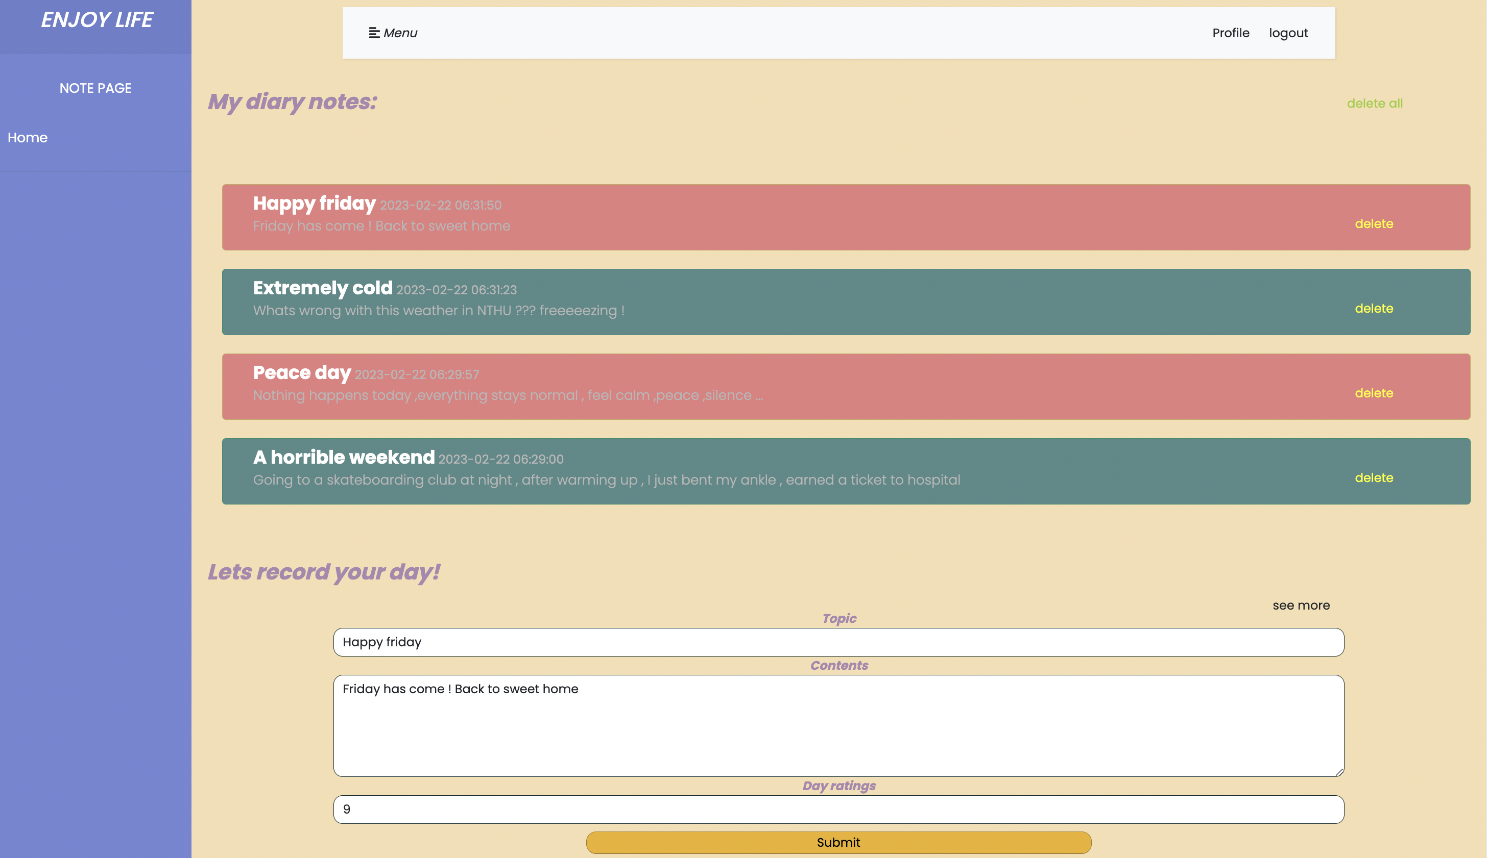Click the hamburger Menu icon
1487x858 pixels.
tap(374, 33)
